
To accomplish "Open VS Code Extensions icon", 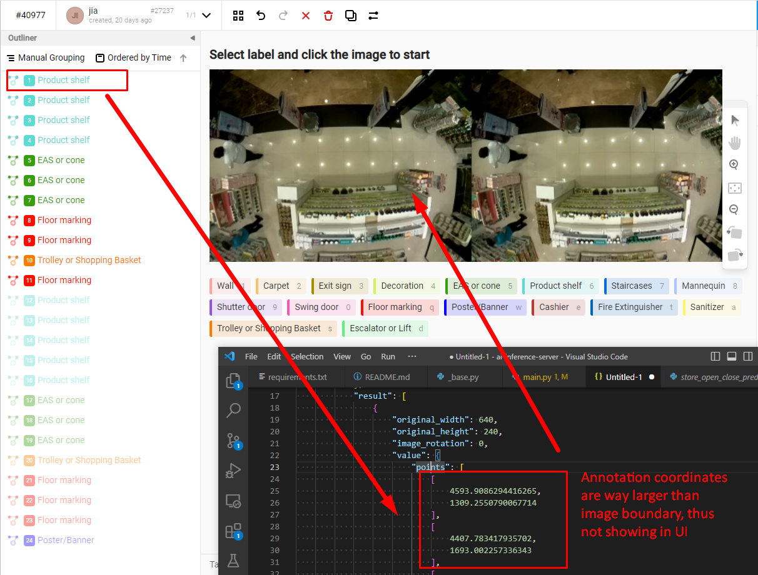I will click(233, 531).
